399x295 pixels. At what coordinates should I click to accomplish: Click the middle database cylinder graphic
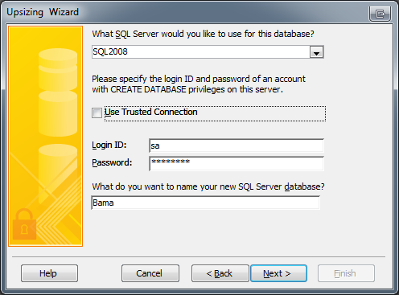point(58,113)
